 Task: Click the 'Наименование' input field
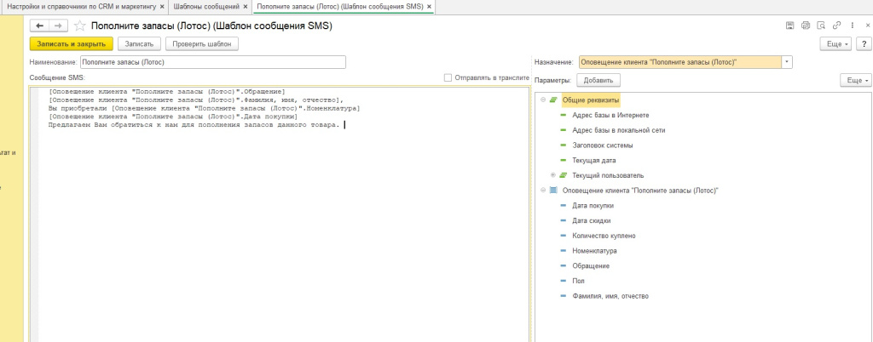[x=212, y=62]
